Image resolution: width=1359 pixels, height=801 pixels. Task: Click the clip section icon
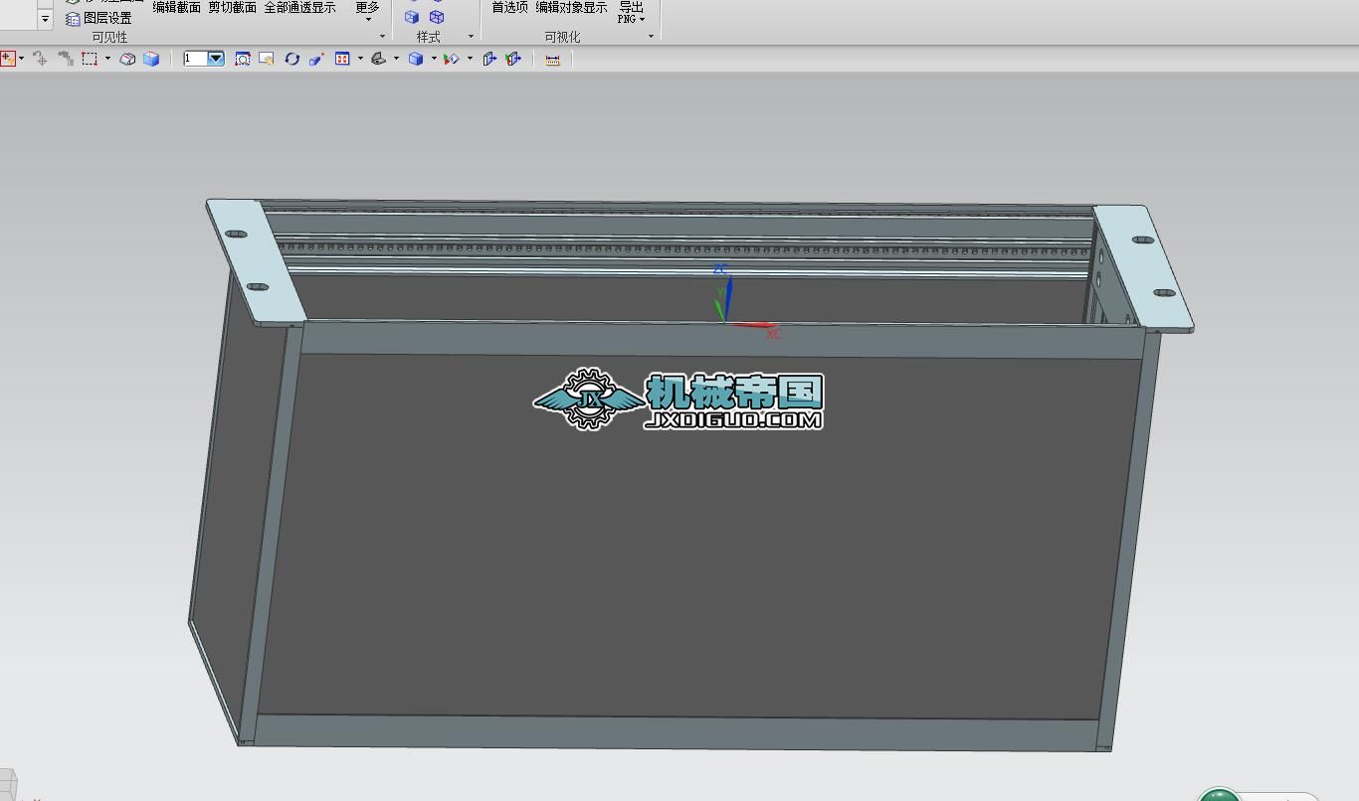point(488,59)
